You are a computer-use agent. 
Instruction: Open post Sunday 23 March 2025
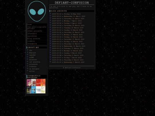(x=67, y=30)
